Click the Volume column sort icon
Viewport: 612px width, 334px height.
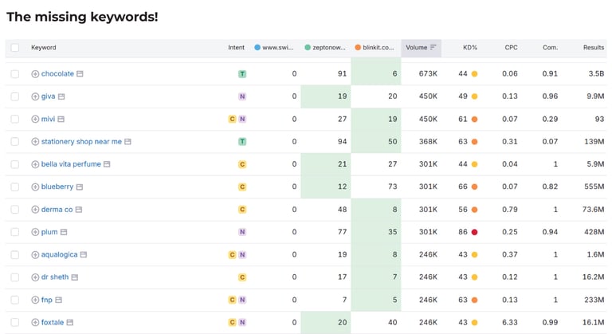pos(433,47)
